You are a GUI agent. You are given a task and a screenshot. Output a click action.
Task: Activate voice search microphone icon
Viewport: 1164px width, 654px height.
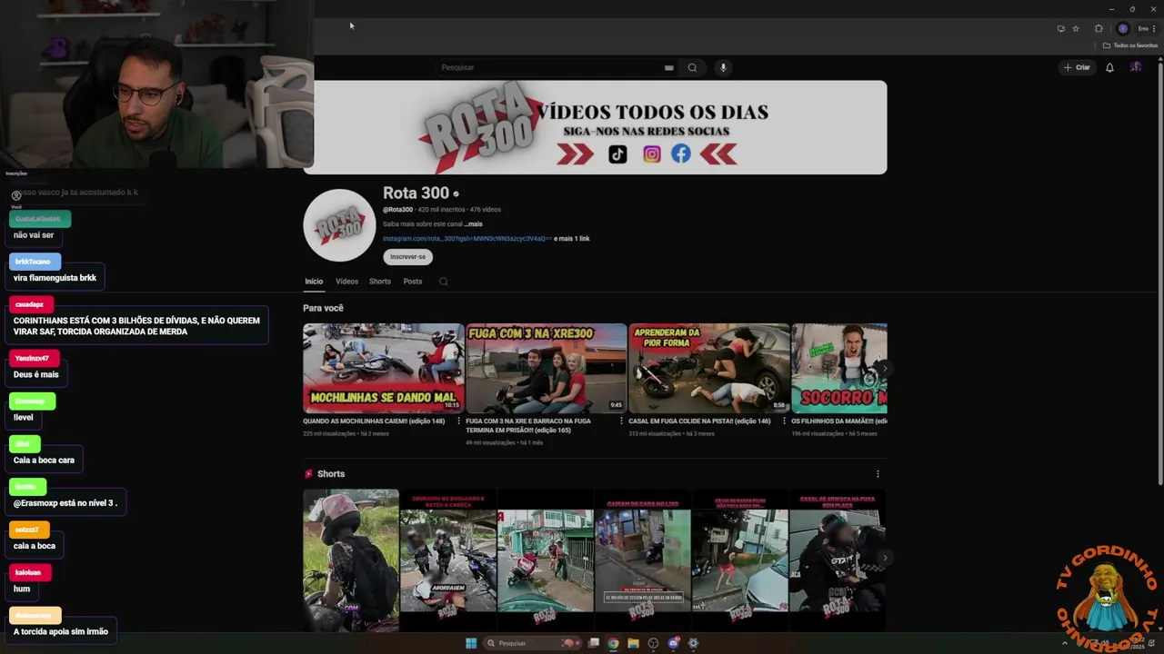coord(723,67)
